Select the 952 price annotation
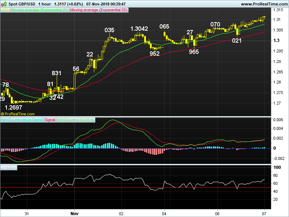289x217 pixels. click(155, 54)
